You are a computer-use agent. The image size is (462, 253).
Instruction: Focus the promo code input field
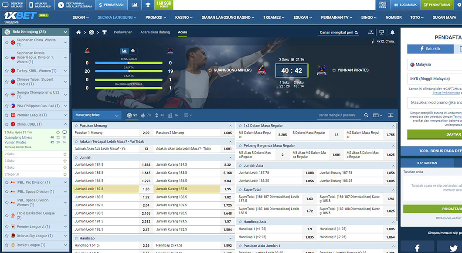tap(435, 103)
